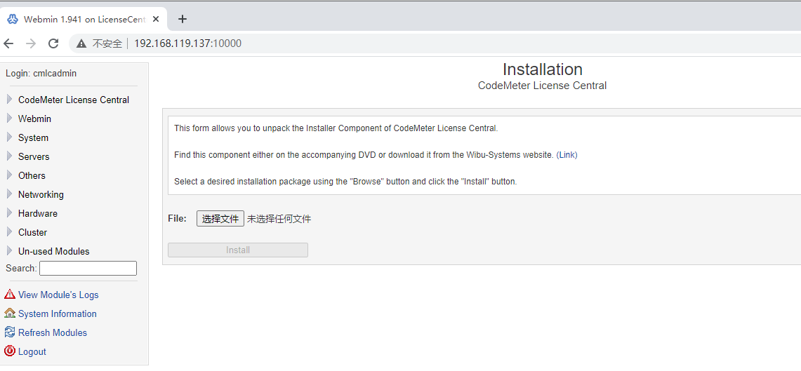Open the Un-used Modules menu label
This screenshot has height=371, width=801.
pos(53,251)
